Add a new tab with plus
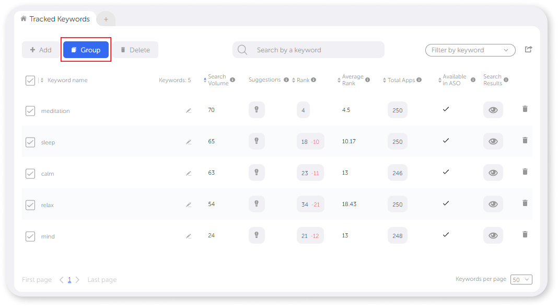The height and width of the screenshot is (307, 558). tap(106, 19)
